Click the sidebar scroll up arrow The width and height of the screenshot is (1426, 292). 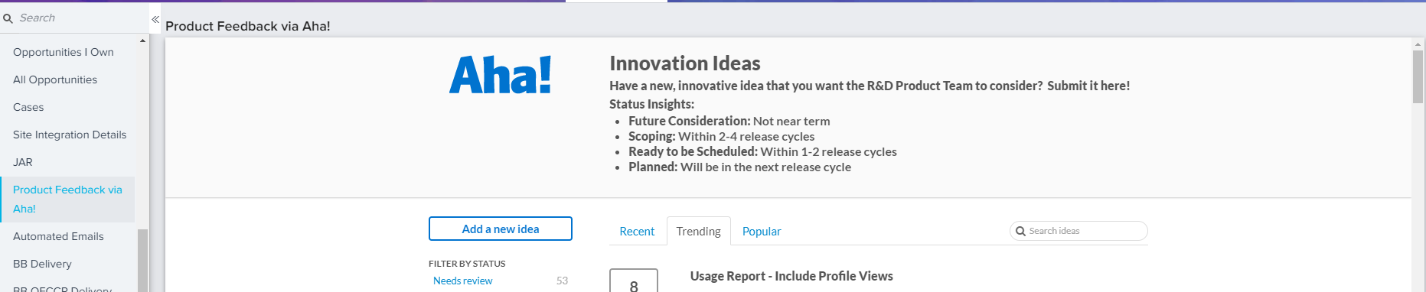(142, 41)
